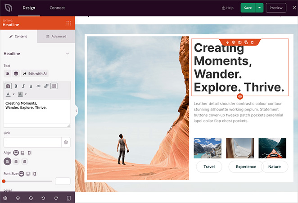Click the delete icon on headline toolbar
This screenshot has width=298, height=203.
tap(252, 42)
